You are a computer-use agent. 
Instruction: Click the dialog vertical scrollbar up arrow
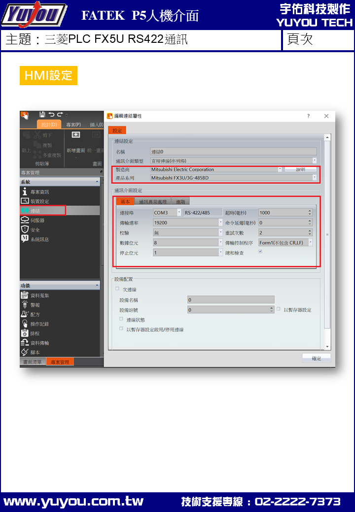click(327, 137)
